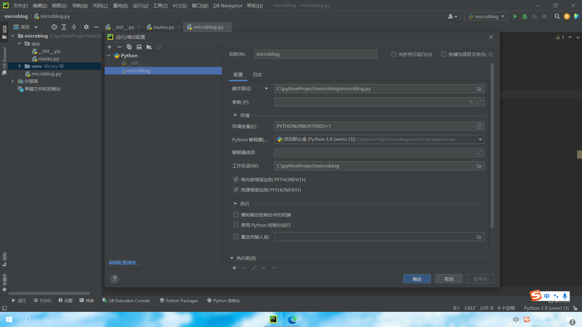Switch to the 日志 tab
This screenshot has height=327, width=582.
tap(257, 75)
